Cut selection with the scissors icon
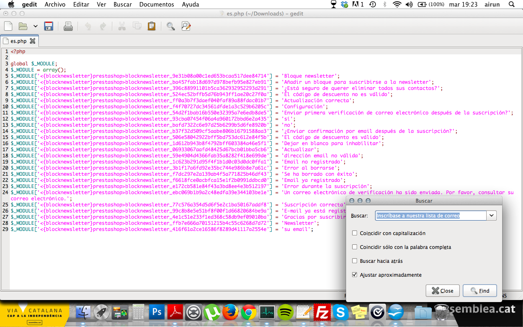The image size is (523, 327). [122, 27]
